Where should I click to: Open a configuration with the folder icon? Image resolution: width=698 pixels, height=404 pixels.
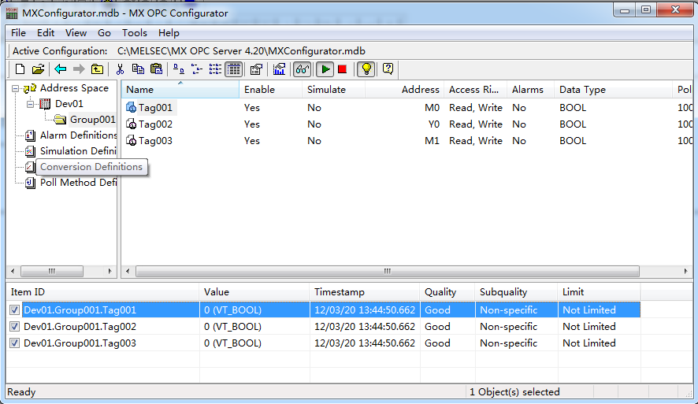click(x=39, y=69)
